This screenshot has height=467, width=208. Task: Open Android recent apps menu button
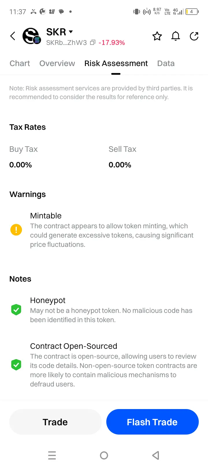[x=52, y=455]
